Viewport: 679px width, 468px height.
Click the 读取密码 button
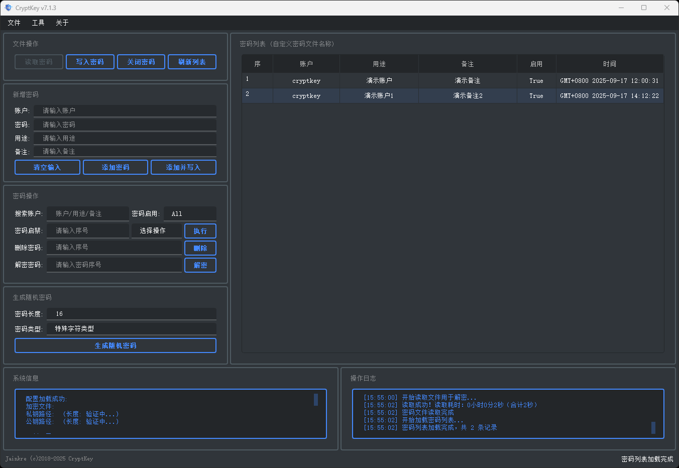tap(39, 62)
